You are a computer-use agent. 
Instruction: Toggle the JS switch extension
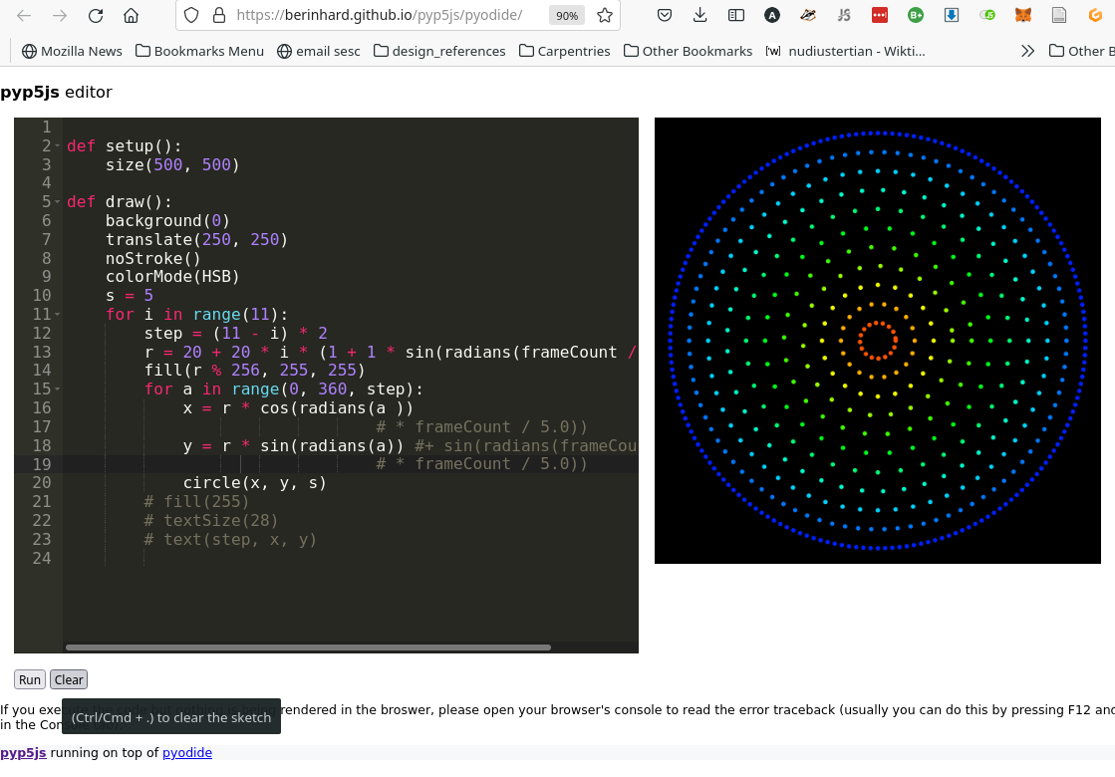click(844, 16)
